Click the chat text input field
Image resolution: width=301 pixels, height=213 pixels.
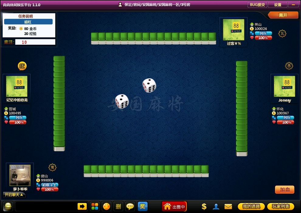(x=46, y=207)
